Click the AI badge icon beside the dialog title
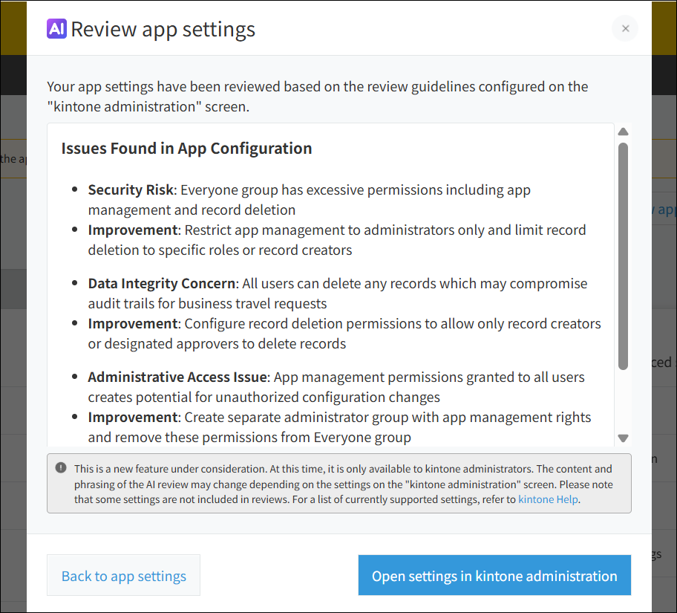This screenshot has height=613, width=677. pos(56,29)
